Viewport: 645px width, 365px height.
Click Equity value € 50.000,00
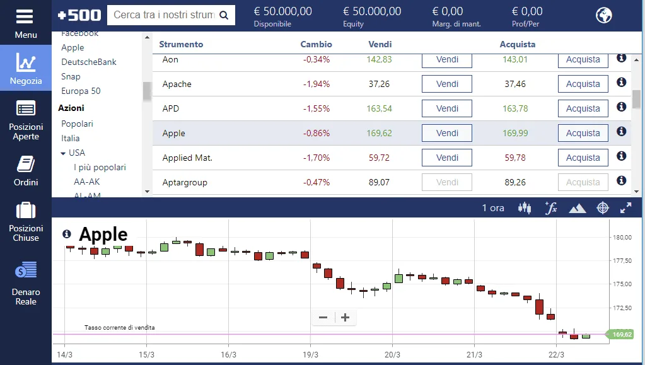tap(372, 11)
